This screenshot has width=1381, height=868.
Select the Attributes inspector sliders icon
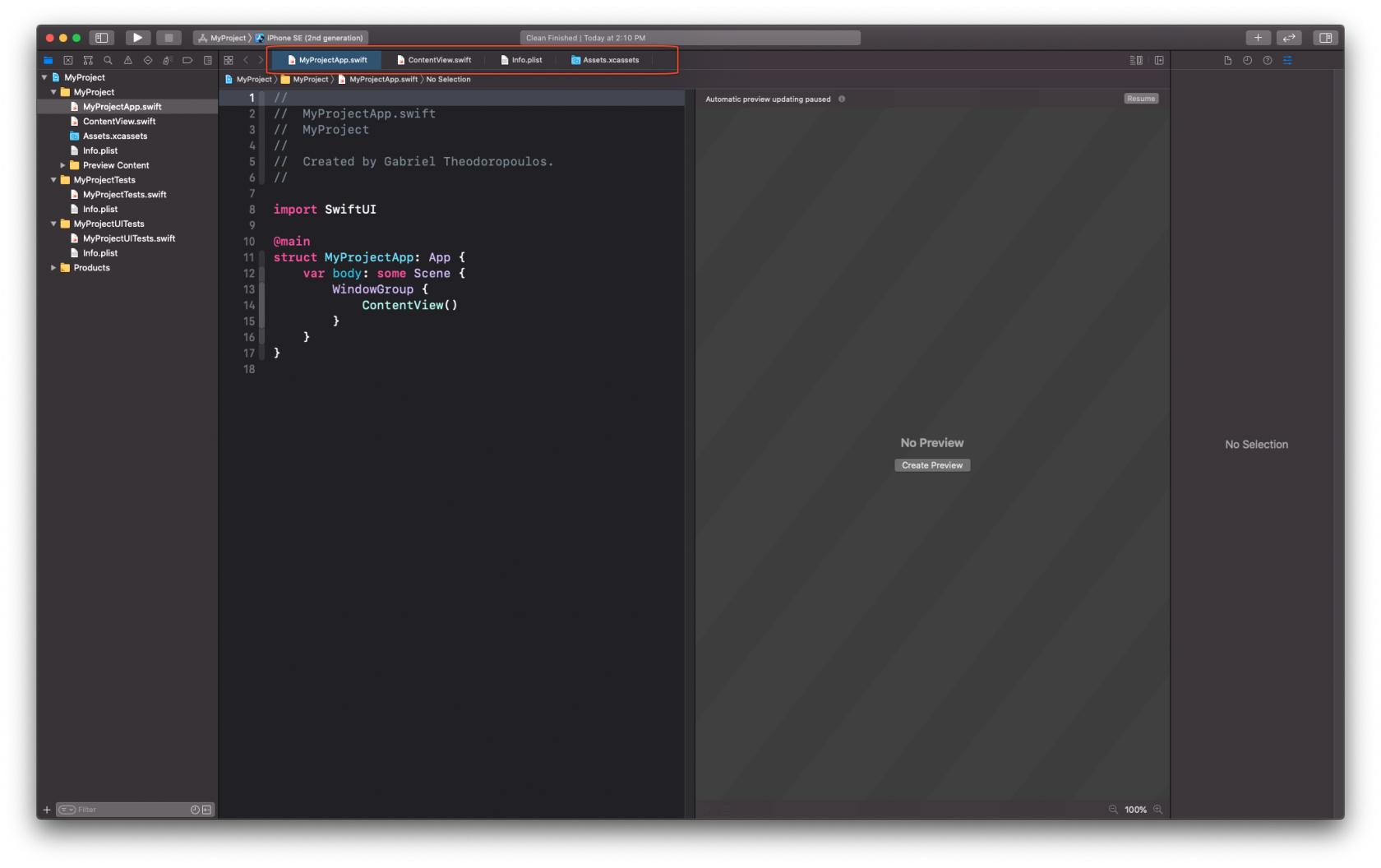pyautogui.click(x=1287, y=60)
